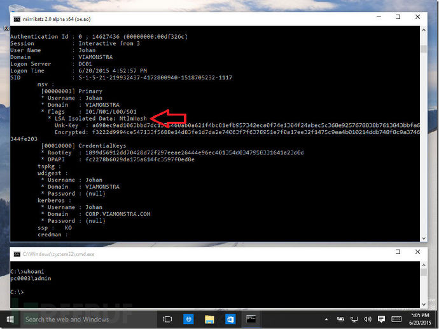The width and height of the screenshot is (439, 329).
Task: Maximize the cmd.exe window
Action: [398, 252]
